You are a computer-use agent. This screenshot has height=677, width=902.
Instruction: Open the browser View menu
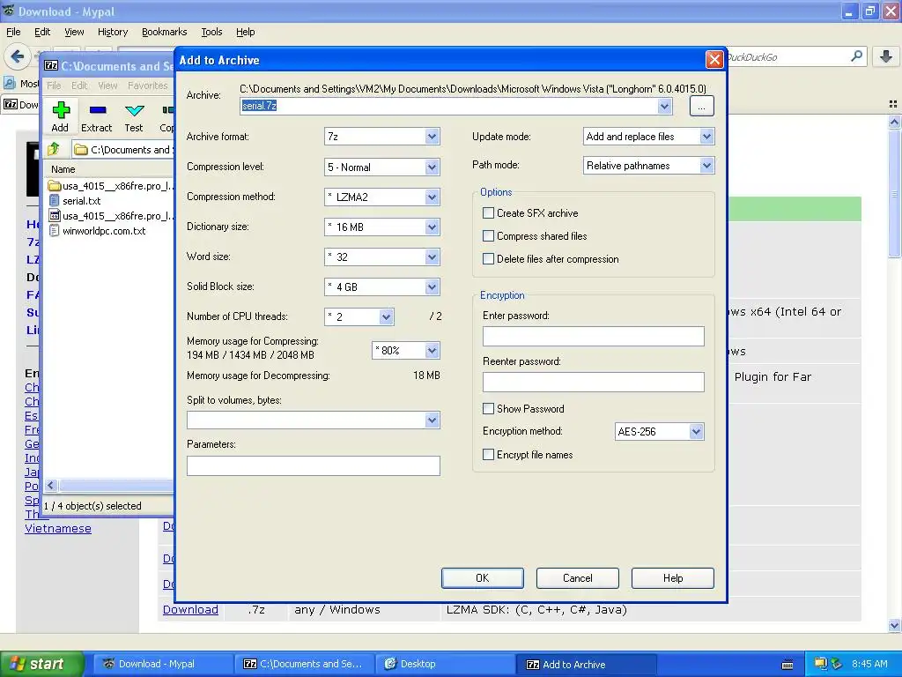point(74,32)
